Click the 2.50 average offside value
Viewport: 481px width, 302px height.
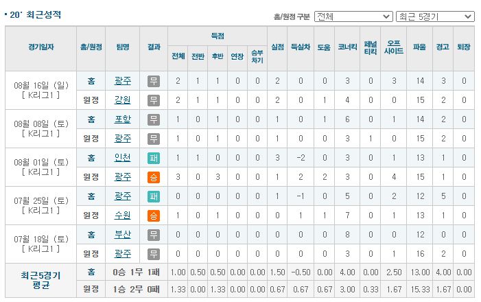pos(394,272)
